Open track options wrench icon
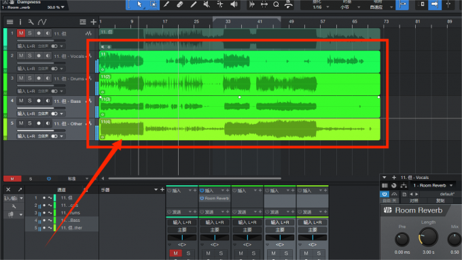The height and width of the screenshot is (260, 462). coord(31,22)
